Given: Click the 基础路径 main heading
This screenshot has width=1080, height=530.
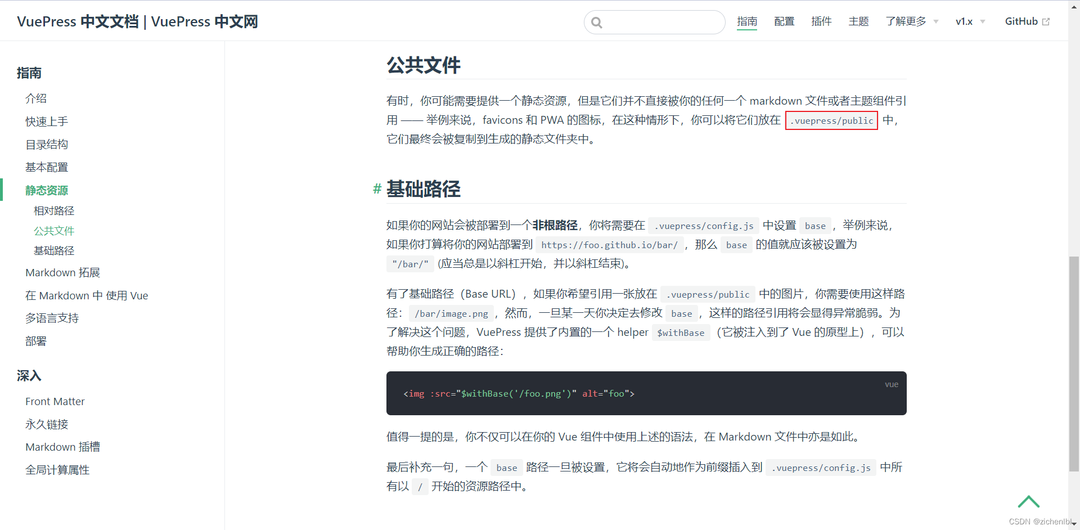Looking at the screenshot, I should (424, 189).
